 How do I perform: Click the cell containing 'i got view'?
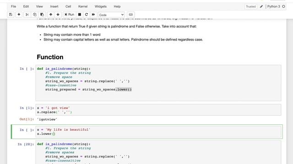point(158,110)
